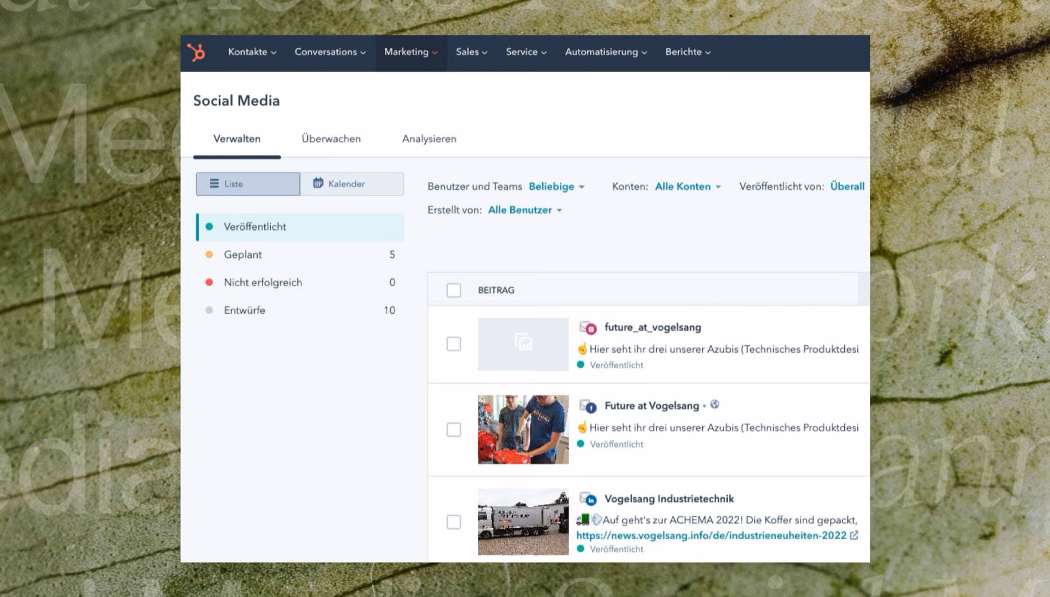Switch to the Analysieren tab
This screenshot has width=1050, height=597.
pos(429,139)
